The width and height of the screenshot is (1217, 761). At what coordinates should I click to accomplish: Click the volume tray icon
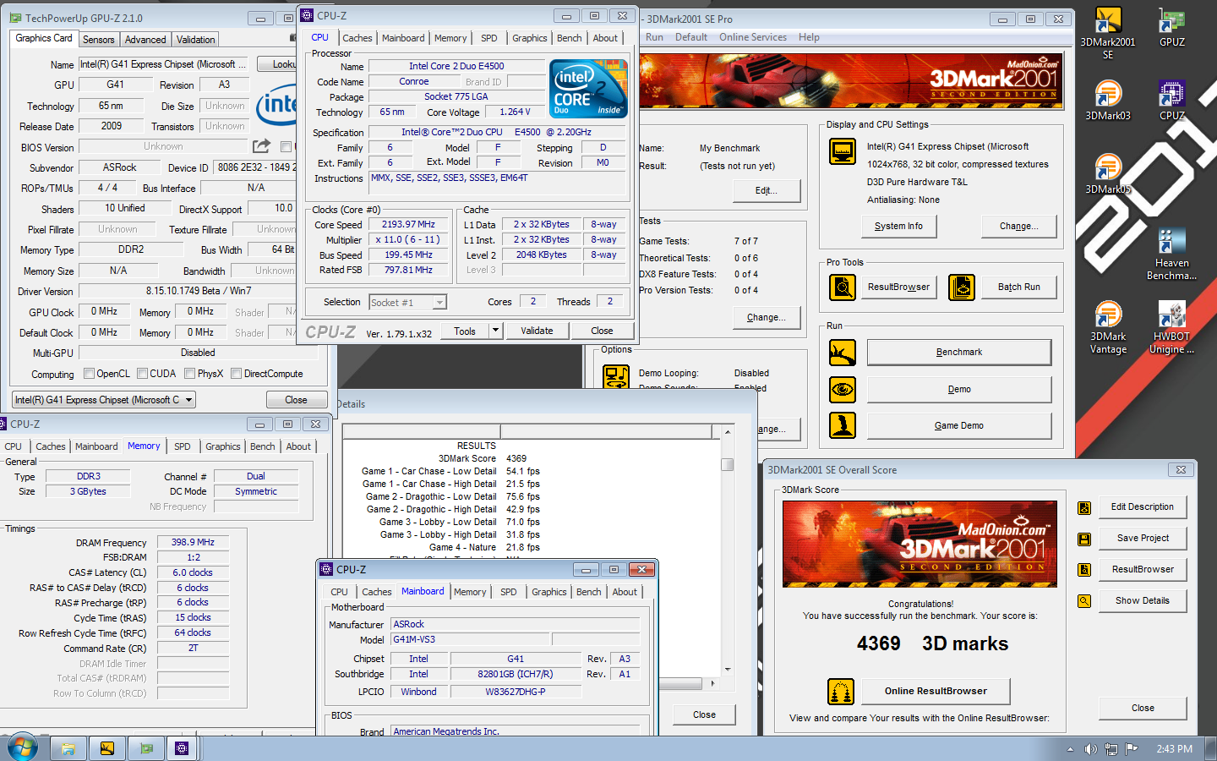point(1090,749)
